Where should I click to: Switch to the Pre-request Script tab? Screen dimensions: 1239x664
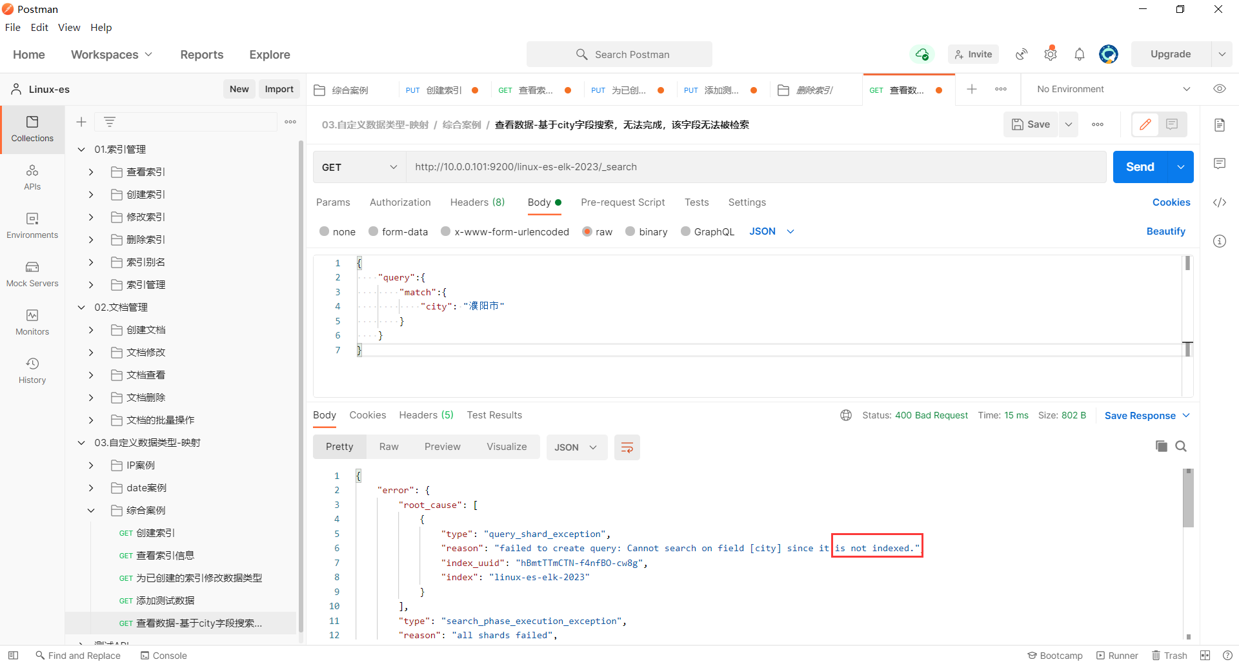point(623,202)
